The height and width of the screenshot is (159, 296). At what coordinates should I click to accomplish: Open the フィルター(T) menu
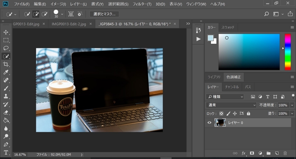(x=142, y=4)
